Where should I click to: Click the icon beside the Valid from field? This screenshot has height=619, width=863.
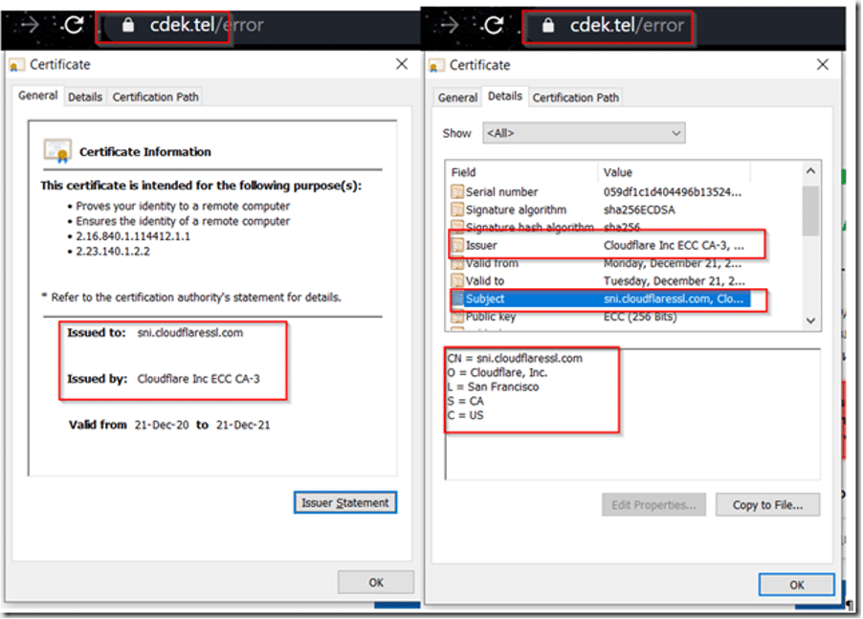(456, 263)
